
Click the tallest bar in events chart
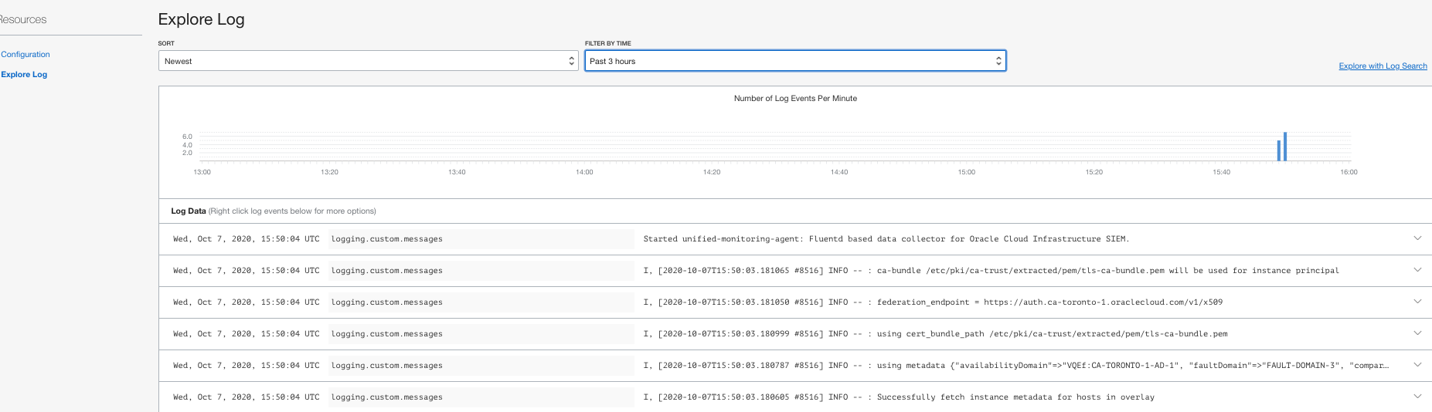coord(1284,147)
